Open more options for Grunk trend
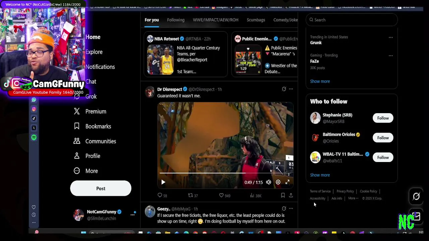 [391, 37]
